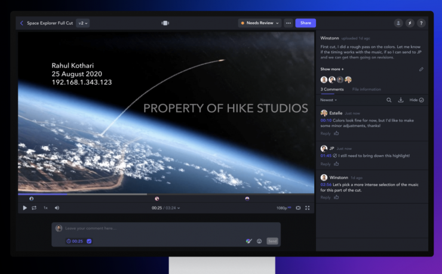Click the lightning bolt icon in header

(410, 23)
